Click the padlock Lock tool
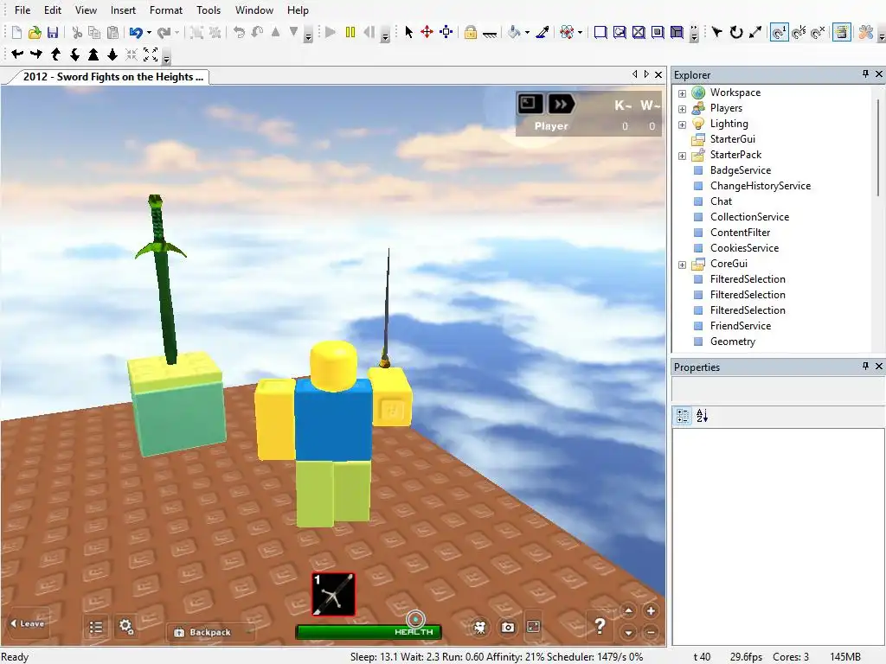Image resolution: width=886 pixels, height=664 pixels. (470, 32)
